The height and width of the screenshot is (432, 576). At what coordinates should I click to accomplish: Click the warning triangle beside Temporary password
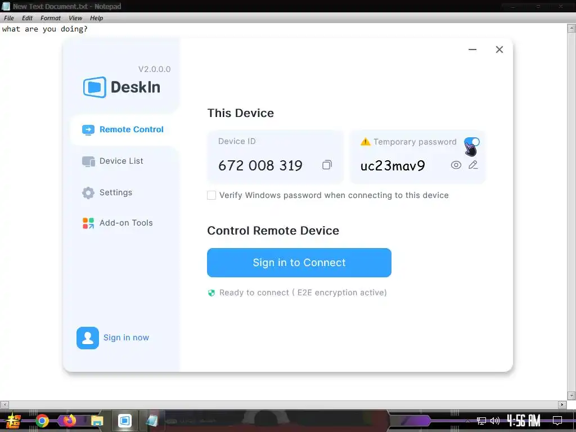[366, 142]
